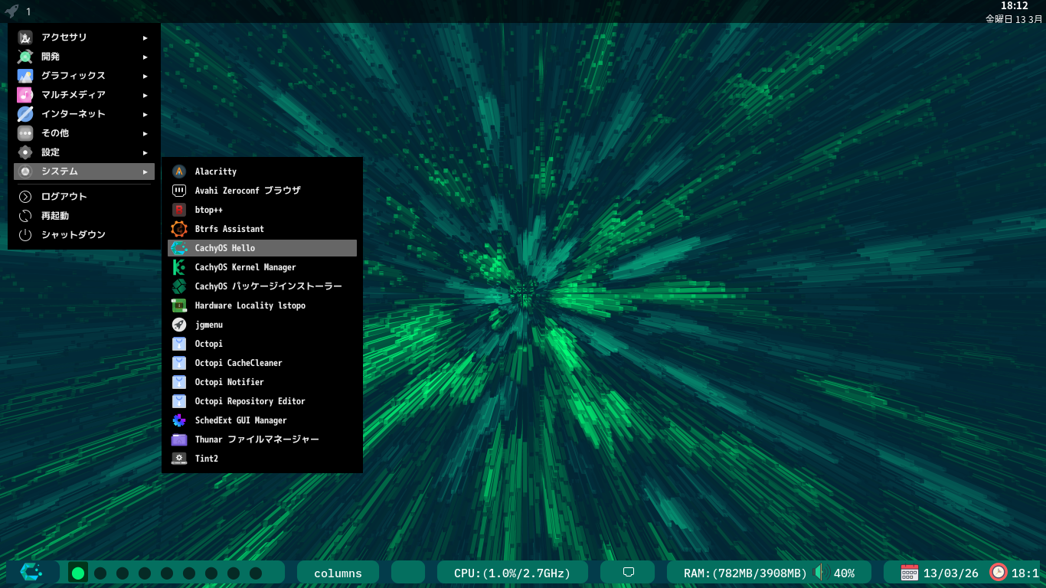The height and width of the screenshot is (588, 1046).
Task: Click the RAM:(782MB/3908MB) indicator
Action: point(745,573)
